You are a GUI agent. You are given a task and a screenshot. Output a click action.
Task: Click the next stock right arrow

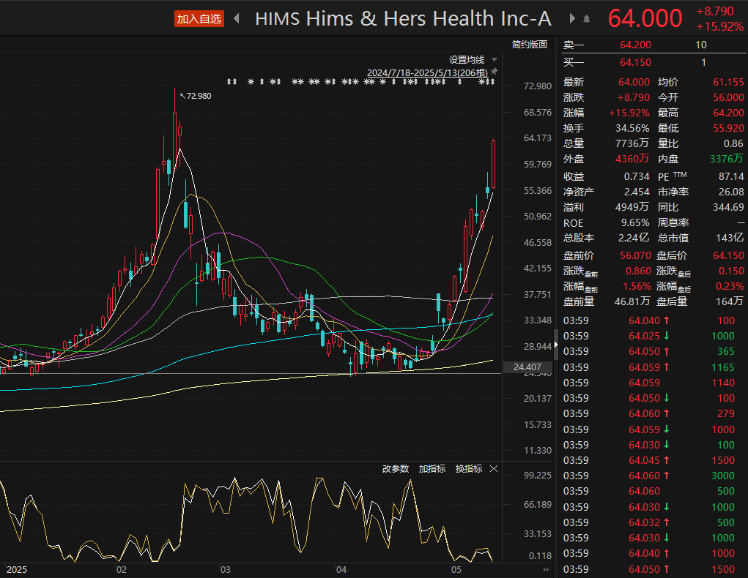click(x=572, y=19)
